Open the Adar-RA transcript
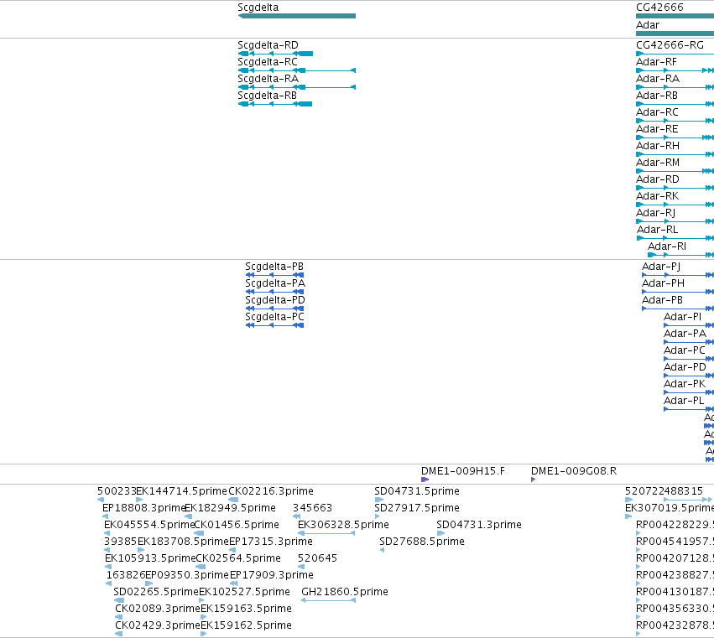The image size is (714, 638). (658, 79)
